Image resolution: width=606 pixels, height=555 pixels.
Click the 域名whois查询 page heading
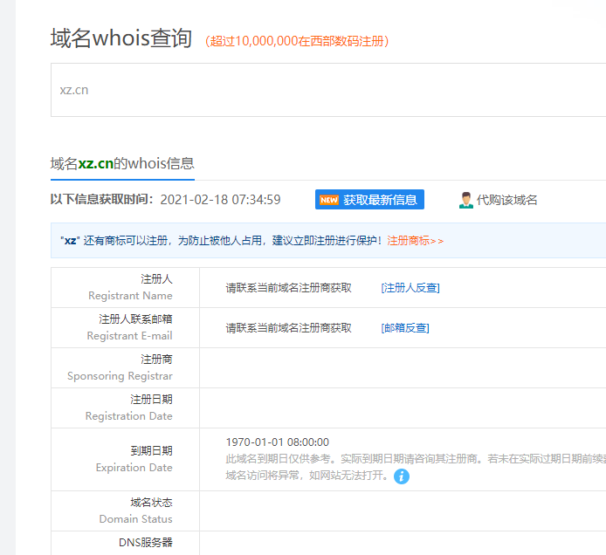coord(121,38)
